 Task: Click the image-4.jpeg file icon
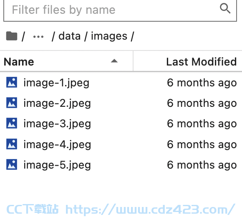(12, 144)
